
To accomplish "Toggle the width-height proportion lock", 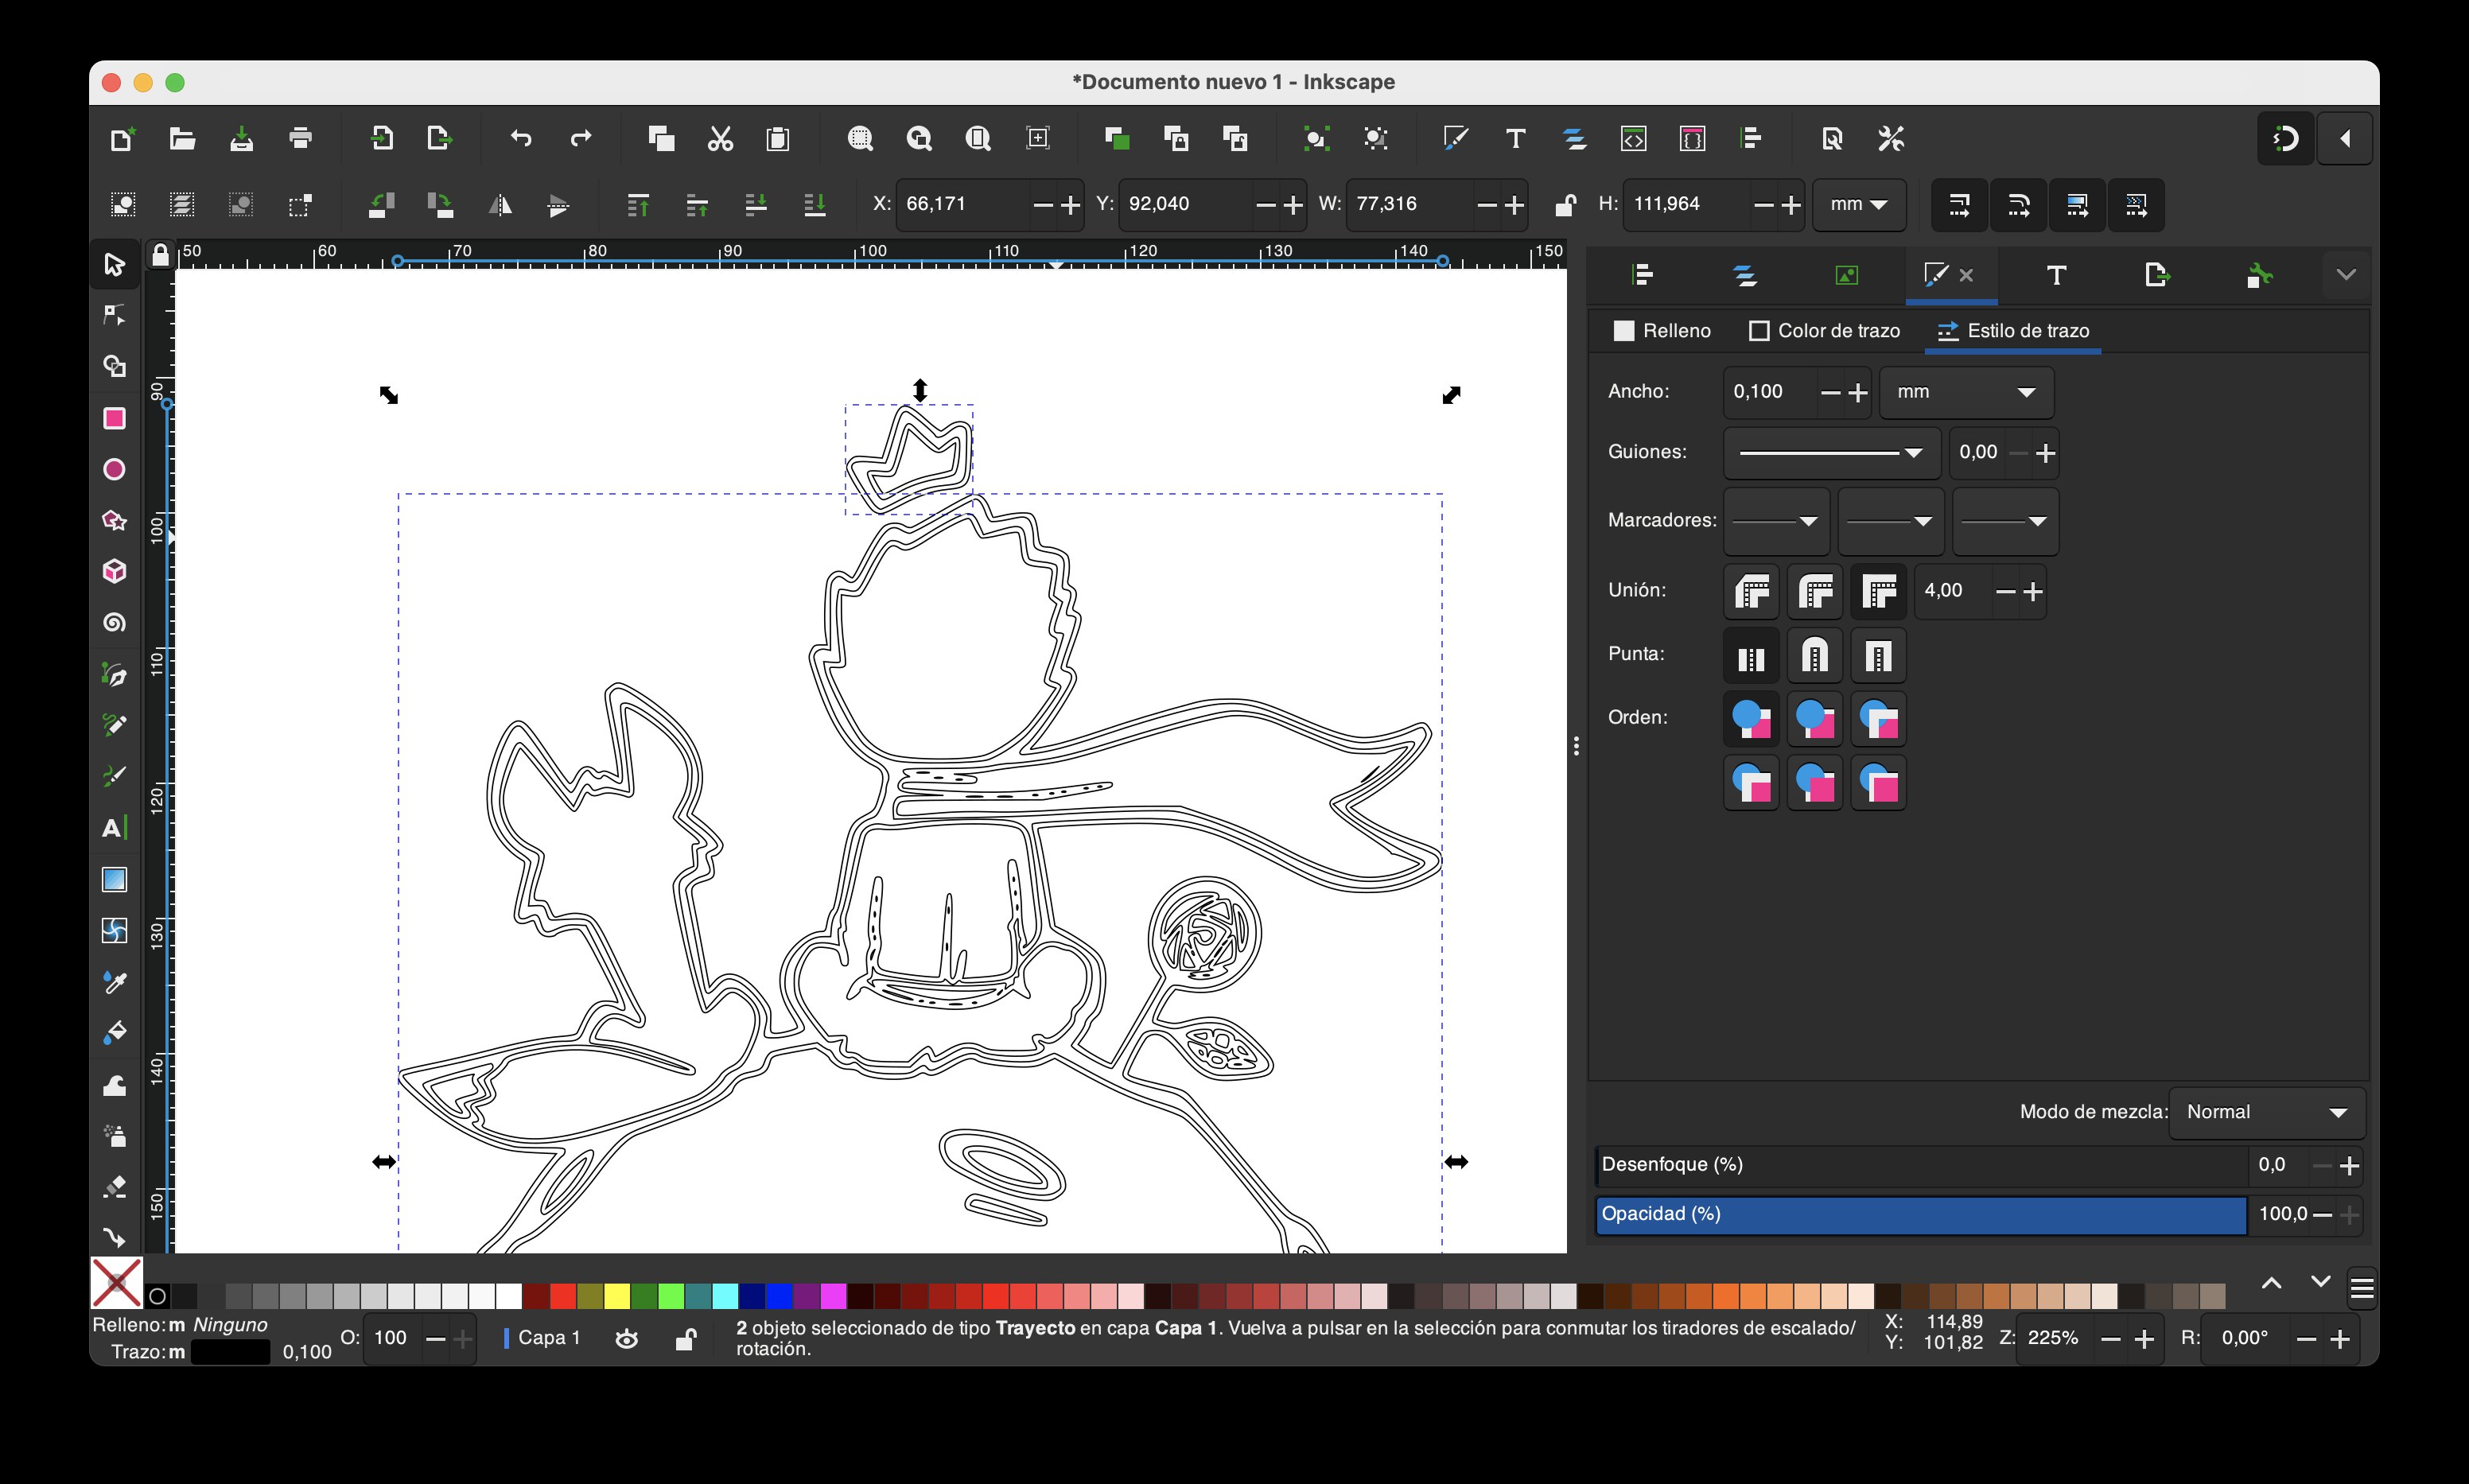I will click(1565, 205).
